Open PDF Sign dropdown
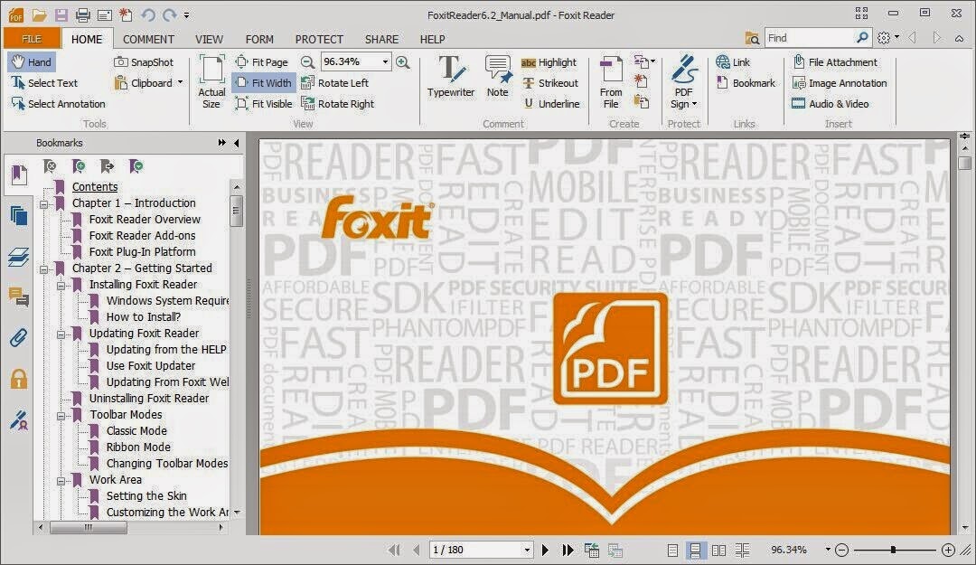This screenshot has width=976, height=565. click(683, 81)
